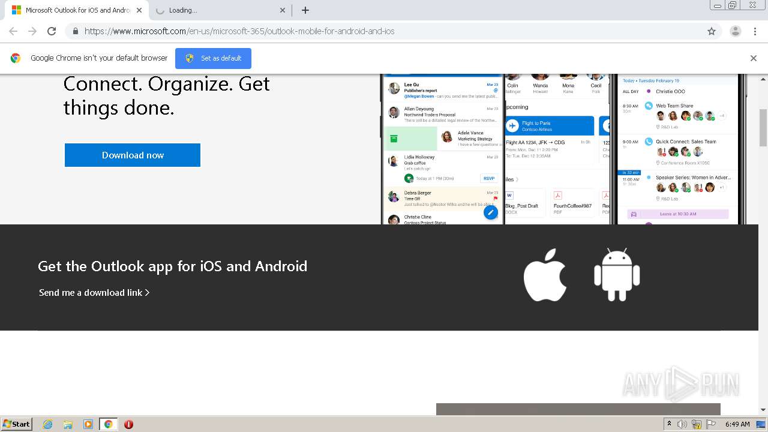Click the RSVP button in phone mockup

(489, 178)
